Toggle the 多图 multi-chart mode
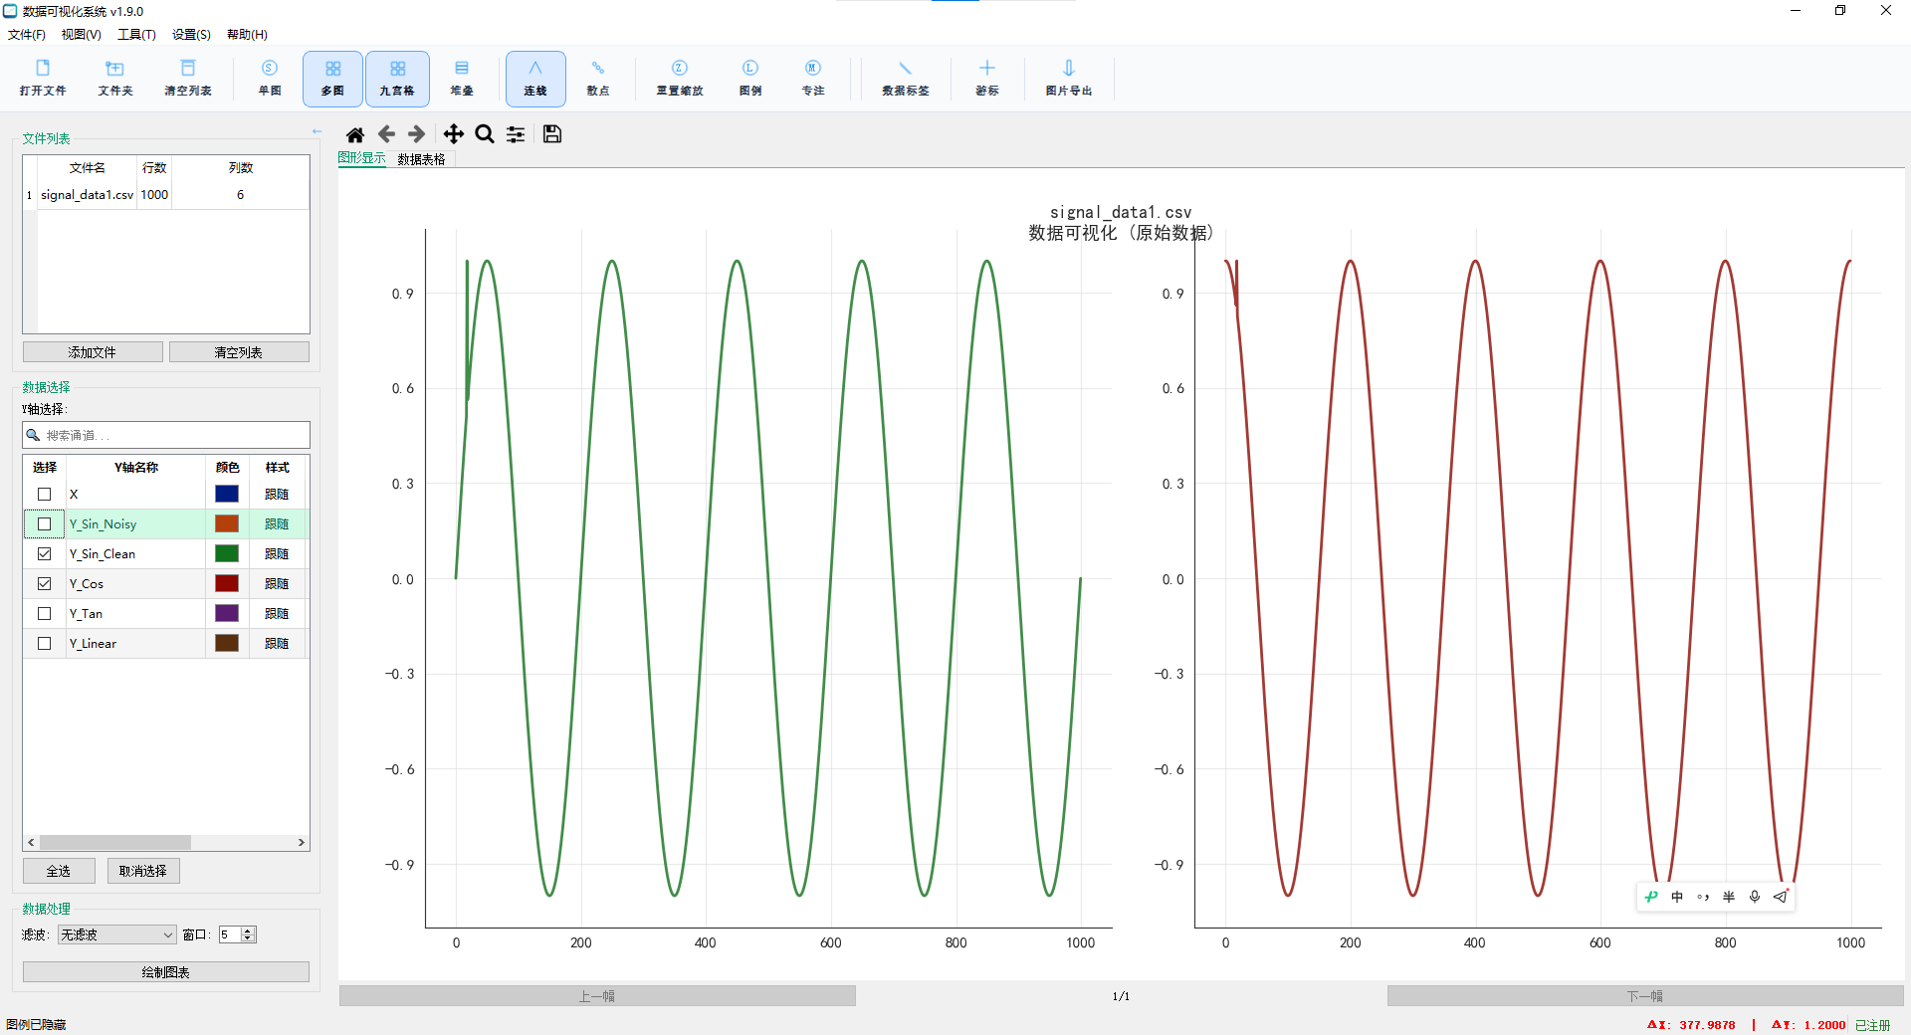This screenshot has height=1035, width=1911. point(332,78)
